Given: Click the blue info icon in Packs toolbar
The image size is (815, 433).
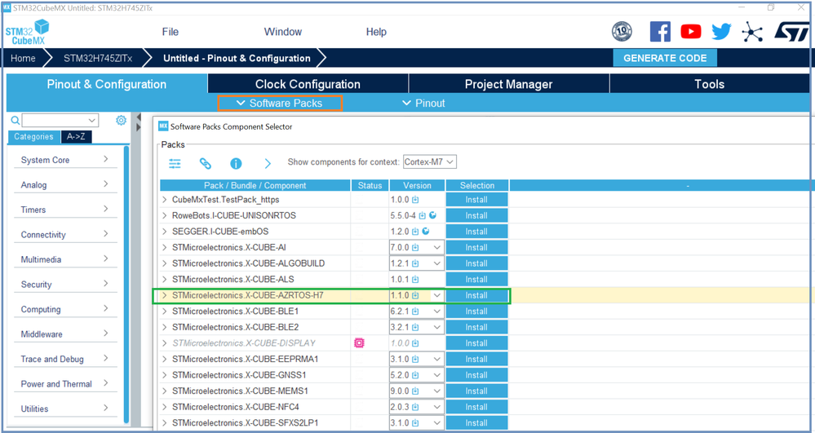Looking at the screenshot, I should click(x=236, y=164).
